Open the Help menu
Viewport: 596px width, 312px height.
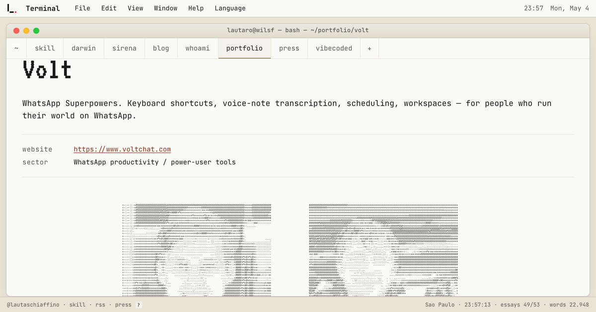click(196, 8)
